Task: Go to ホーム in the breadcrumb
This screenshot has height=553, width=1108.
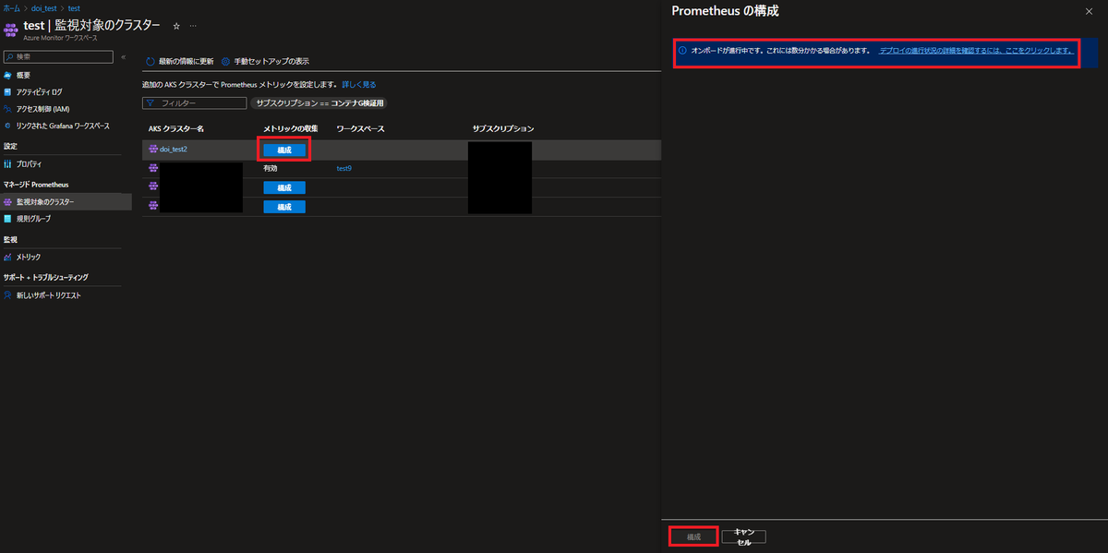Action: pyautogui.click(x=11, y=8)
